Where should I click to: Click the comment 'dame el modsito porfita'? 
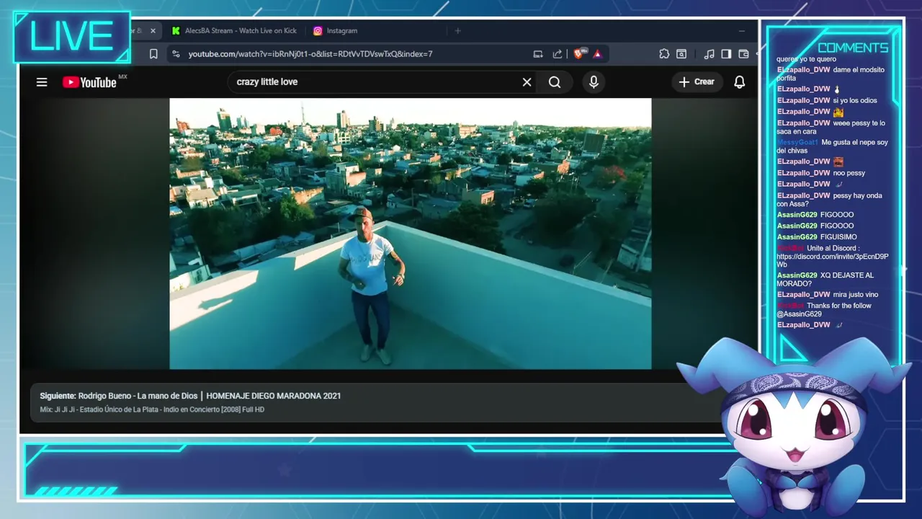831,74
